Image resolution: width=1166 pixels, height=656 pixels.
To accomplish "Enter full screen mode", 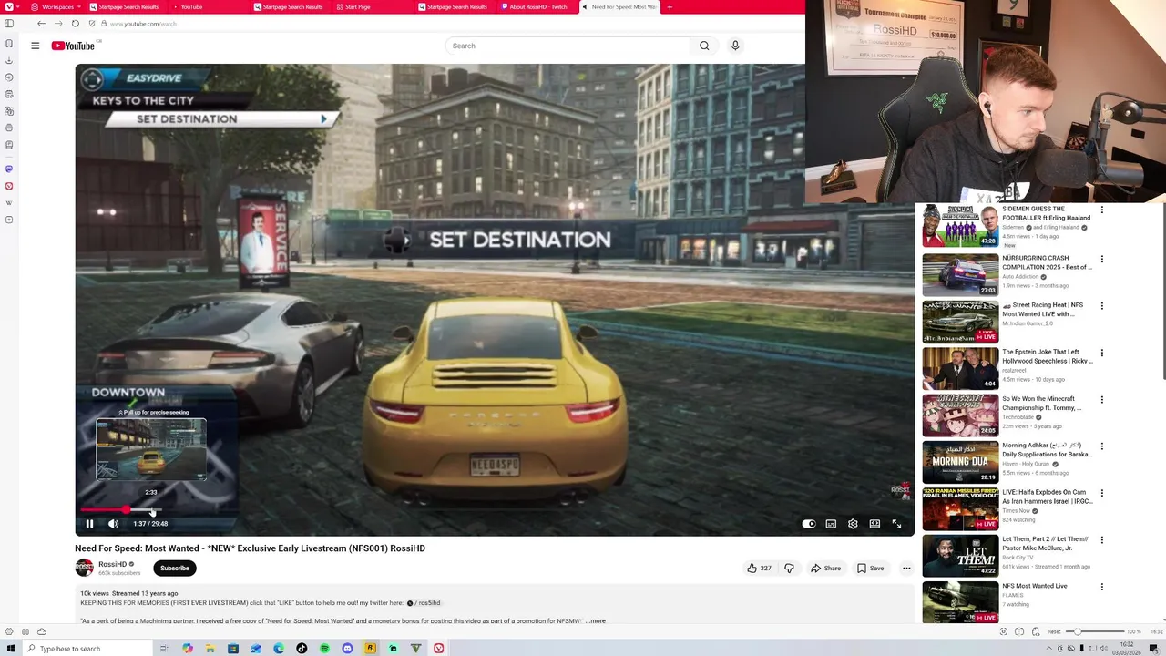I will click(x=896, y=524).
